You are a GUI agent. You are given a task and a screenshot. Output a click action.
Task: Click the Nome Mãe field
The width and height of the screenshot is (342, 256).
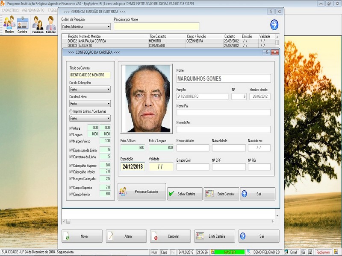[224, 130]
